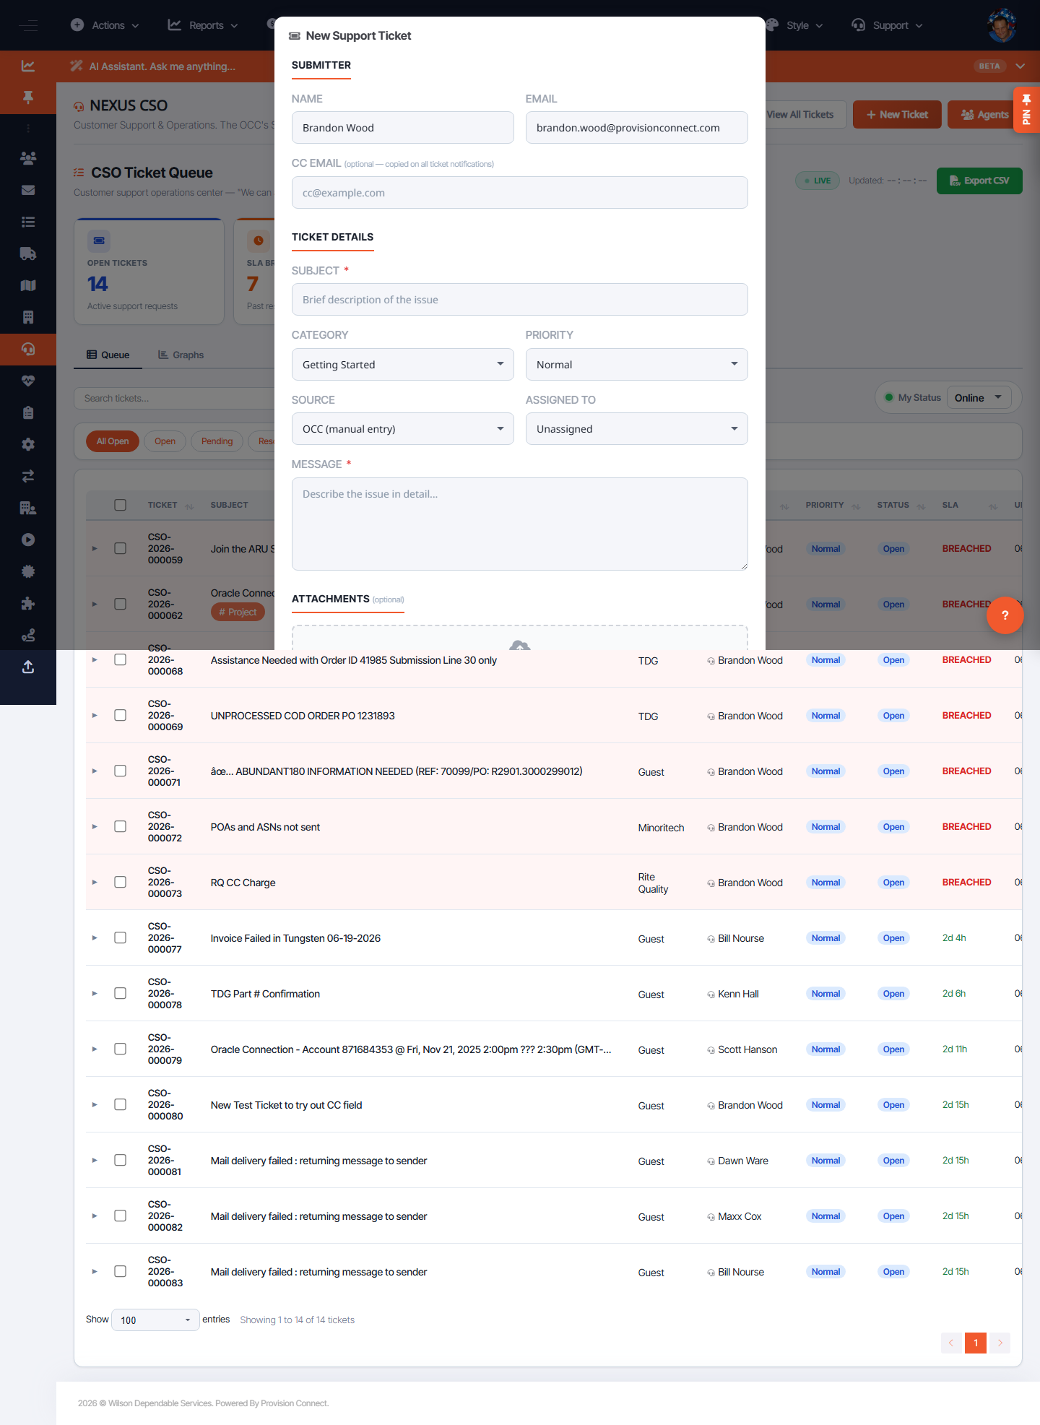Screen dimensions: 1040x1425
Task: Open the office building sidebar icon
Action: point(28,317)
